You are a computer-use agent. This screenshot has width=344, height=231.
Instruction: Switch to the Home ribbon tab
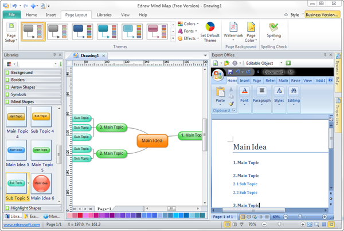31,15
